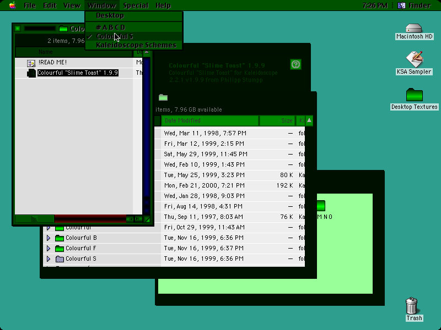
Task: Select the Macintosh HD disk icon
Action: pyautogui.click(x=414, y=28)
